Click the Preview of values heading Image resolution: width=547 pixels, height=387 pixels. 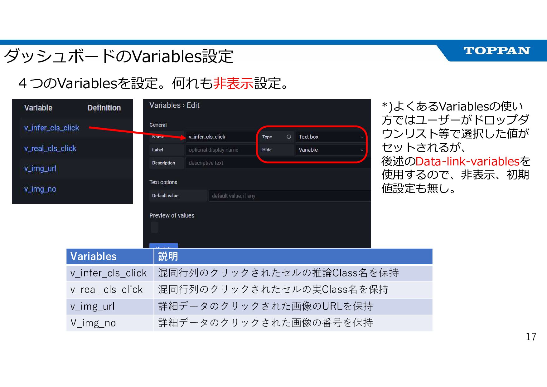172,215
